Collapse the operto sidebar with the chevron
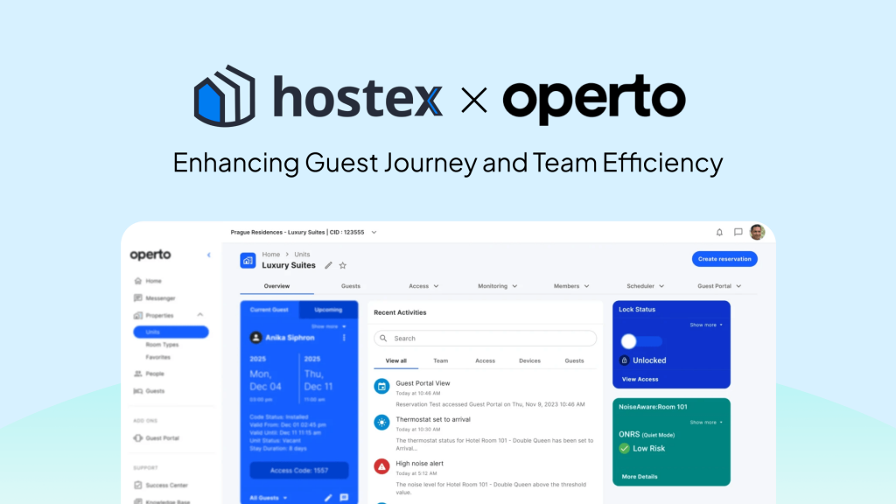 [x=208, y=255]
